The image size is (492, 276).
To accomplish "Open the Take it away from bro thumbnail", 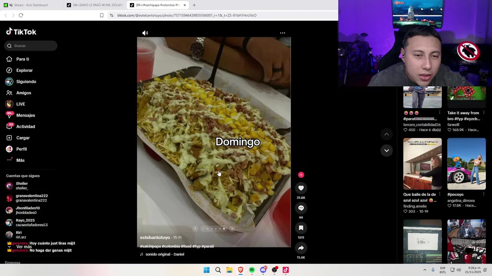I will coord(467,97).
